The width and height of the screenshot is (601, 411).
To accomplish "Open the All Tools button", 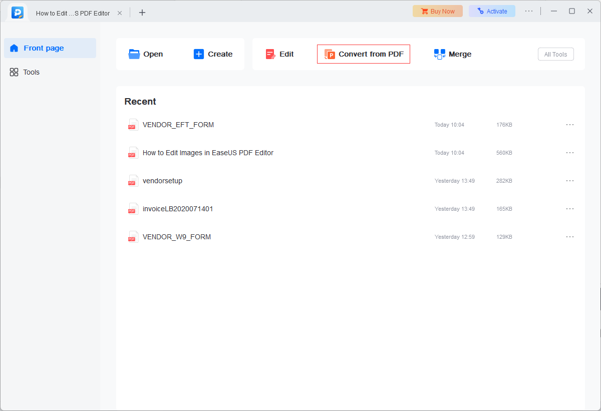I will 556,54.
